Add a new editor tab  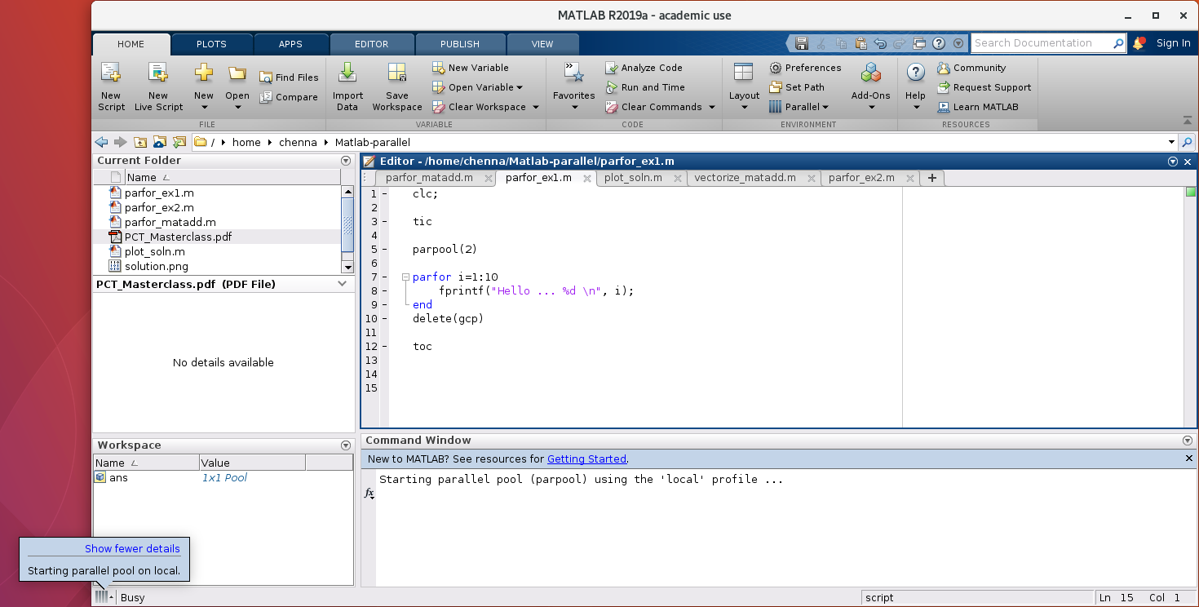coord(932,178)
